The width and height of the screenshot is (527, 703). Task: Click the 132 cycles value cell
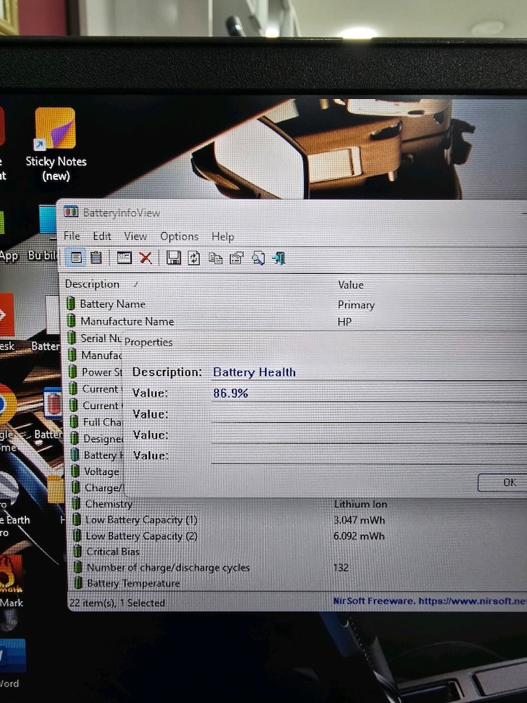(x=340, y=567)
